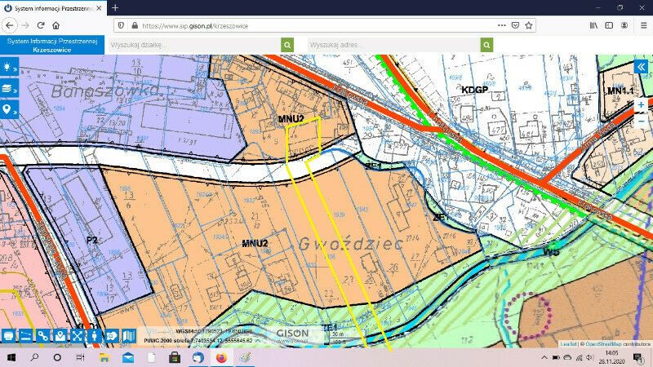Toggle Firefox sidebar view
Screen dimensions: 653x367
point(609,25)
